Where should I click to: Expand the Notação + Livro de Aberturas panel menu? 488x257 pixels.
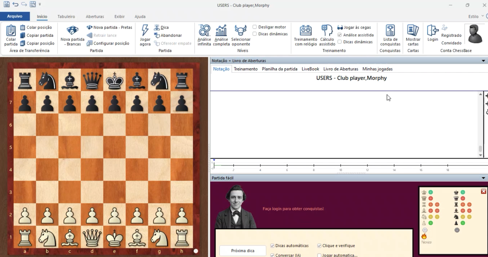point(483,61)
